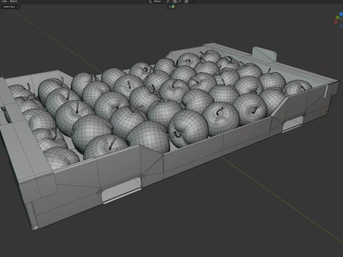Viewport: 343px width, 257px height.
Task: Open the pivot point selector in the header
Action: point(169,1)
